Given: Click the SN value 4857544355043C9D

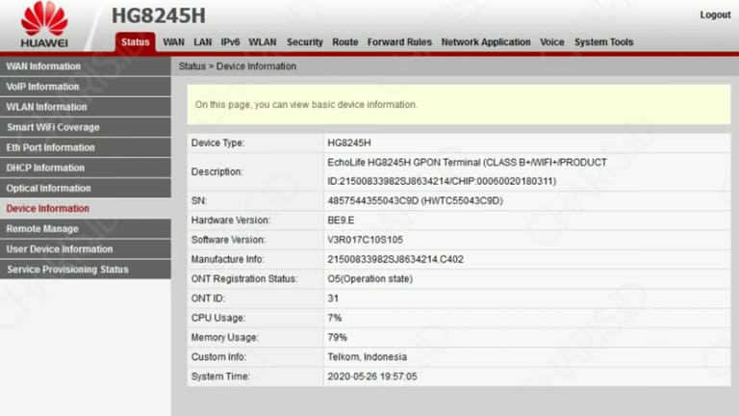Looking at the screenshot, I should coord(416,201).
